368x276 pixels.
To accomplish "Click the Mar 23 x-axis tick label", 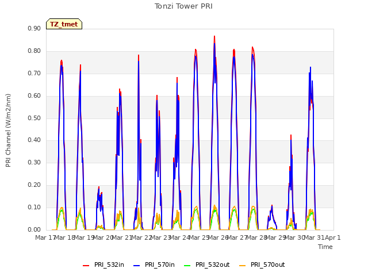I will pyautogui.click(x=160, y=237).
